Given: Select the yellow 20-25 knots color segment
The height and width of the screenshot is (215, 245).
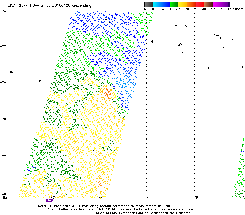Looking at the screenshot, I should (x=183, y=4).
